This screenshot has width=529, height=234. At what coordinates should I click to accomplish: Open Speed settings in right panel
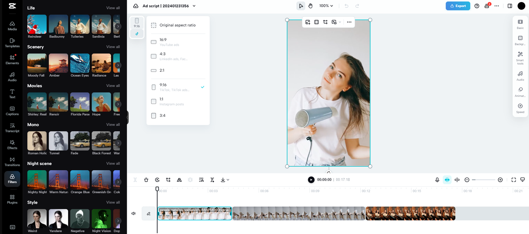point(520,108)
